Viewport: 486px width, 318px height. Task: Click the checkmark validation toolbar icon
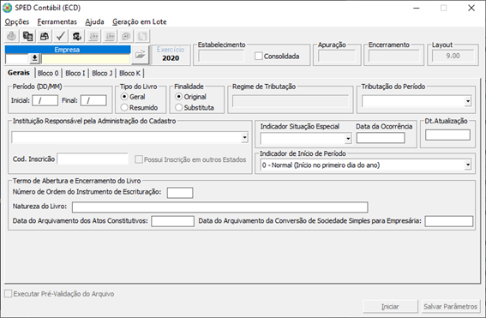pyautogui.click(x=61, y=36)
